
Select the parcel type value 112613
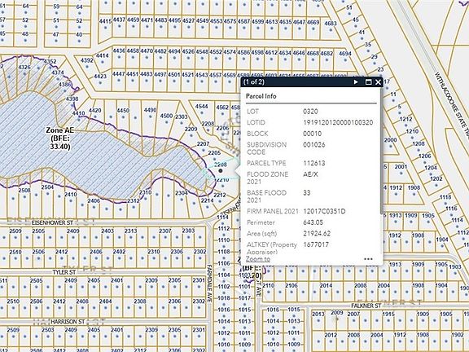click(x=313, y=163)
